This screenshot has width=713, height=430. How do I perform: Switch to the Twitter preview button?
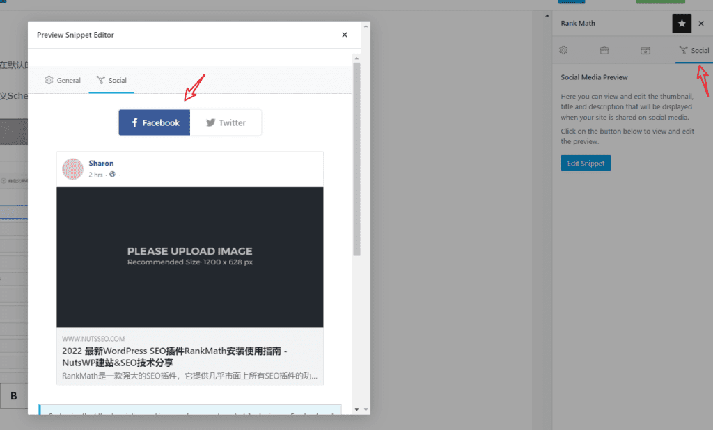click(226, 122)
